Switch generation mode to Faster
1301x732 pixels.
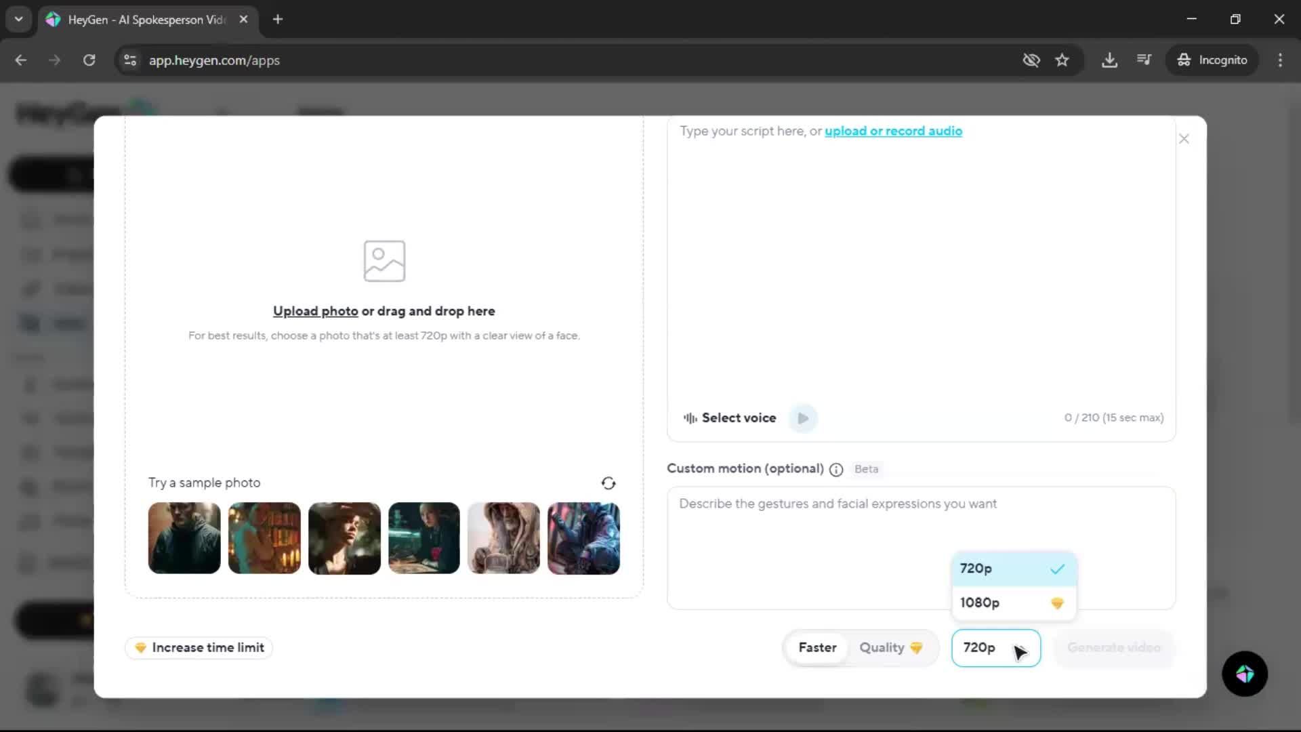817,647
